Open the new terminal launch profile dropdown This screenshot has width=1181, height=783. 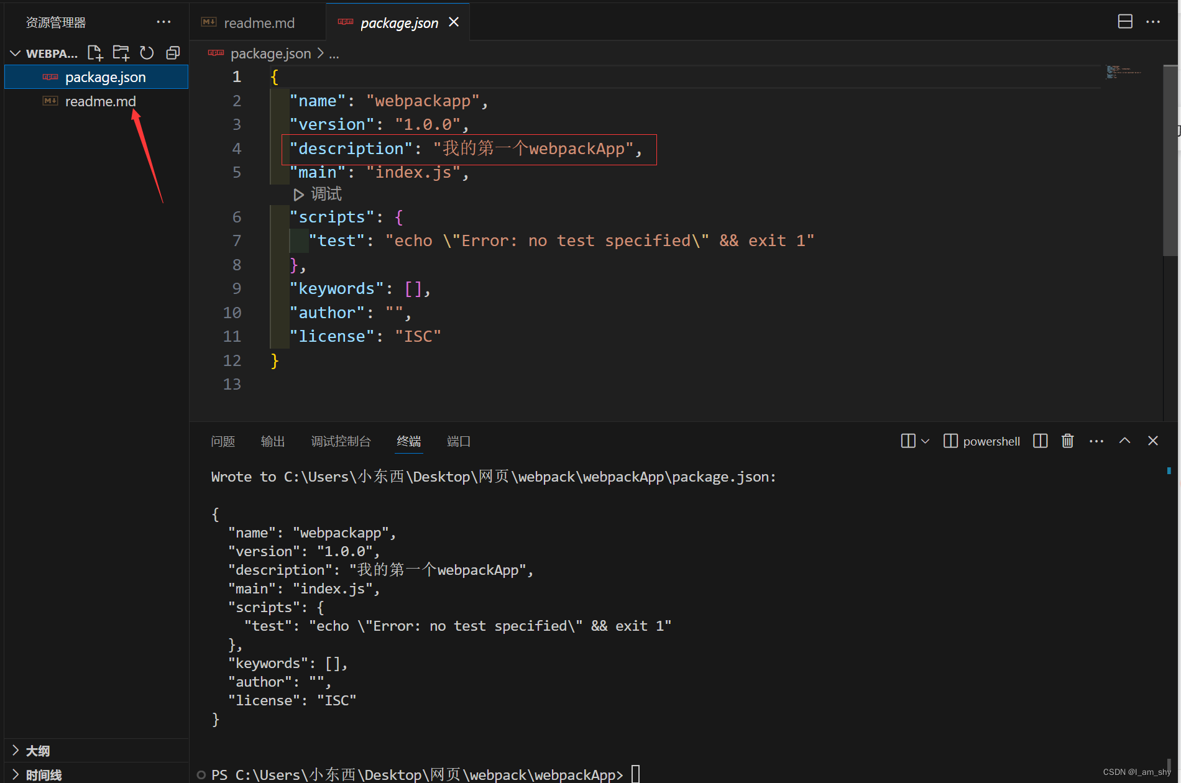[x=925, y=441]
